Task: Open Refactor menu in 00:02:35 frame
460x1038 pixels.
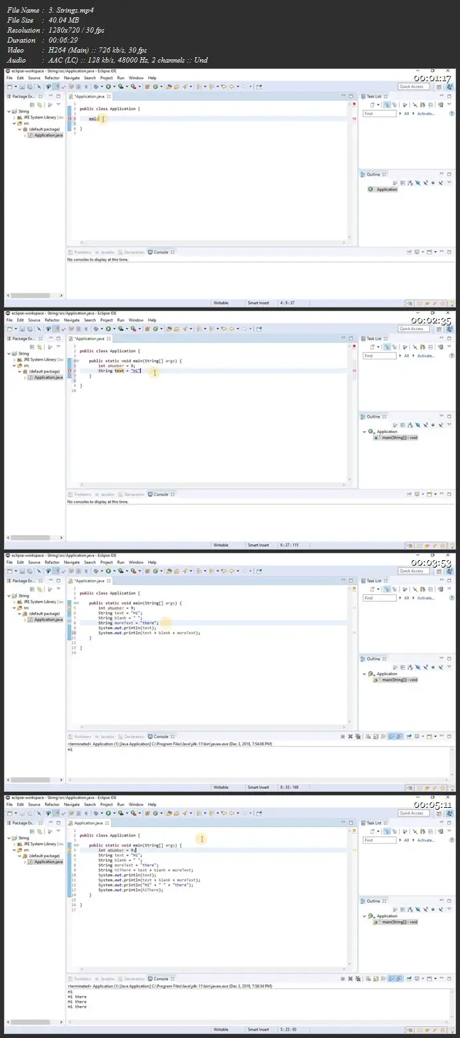Action: [52, 320]
